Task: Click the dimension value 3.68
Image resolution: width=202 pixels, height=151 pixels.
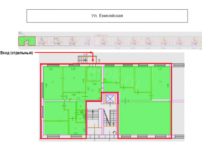Action: point(74,95)
